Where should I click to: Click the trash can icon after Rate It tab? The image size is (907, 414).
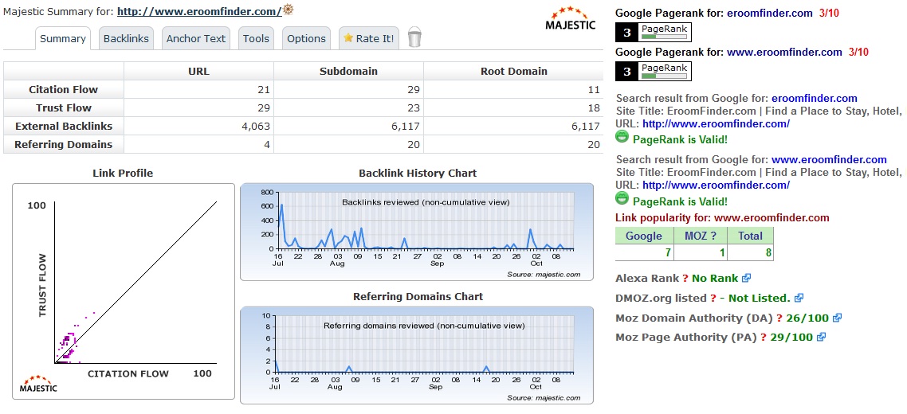414,37
